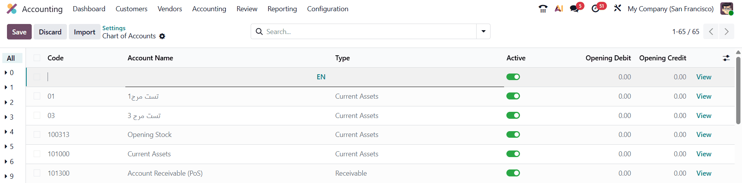Go to next page arrow
This screenshot has width=742, height=183.
[727, 32]
